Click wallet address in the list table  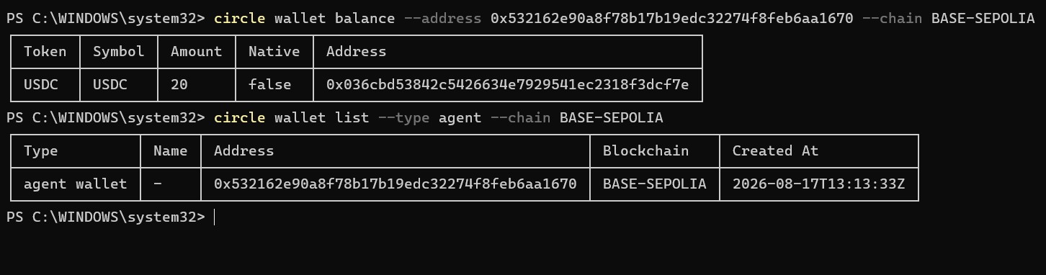point(395,184)
